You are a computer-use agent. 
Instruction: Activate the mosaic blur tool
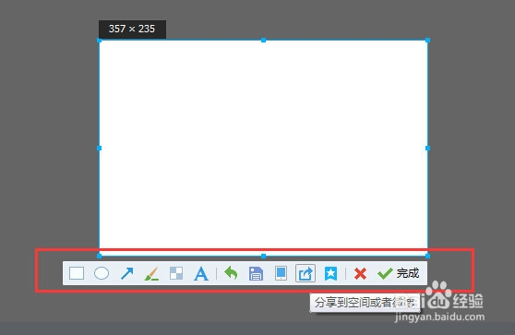tap(176, 273)
